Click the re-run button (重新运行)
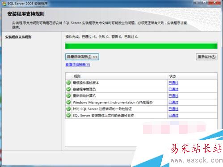This screenshot has width=223, height=167. (206, 57)
